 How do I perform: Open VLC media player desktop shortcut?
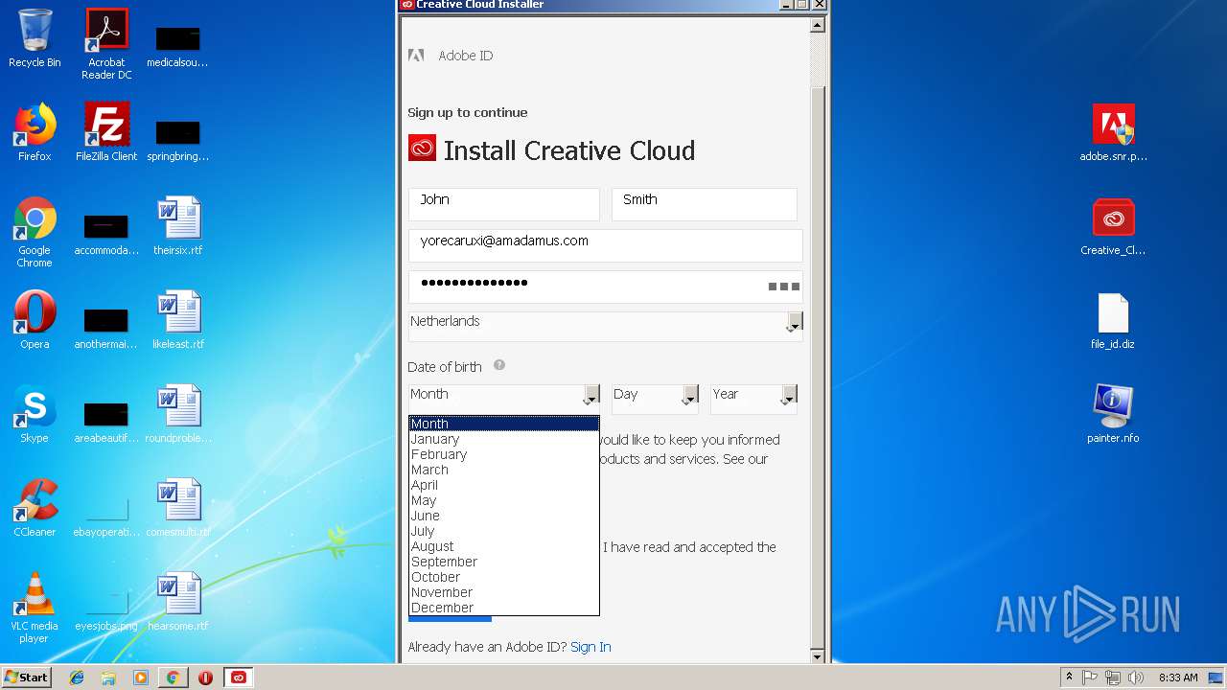click(35, 608)
